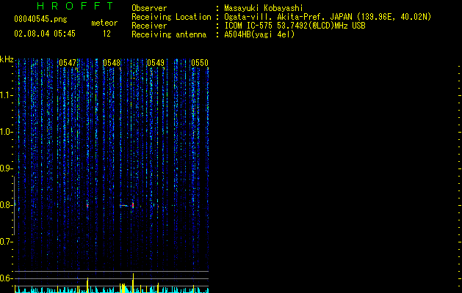Click the meteor count 12
The width and height of the screenshot is (462, 293).
pos(107,34)
